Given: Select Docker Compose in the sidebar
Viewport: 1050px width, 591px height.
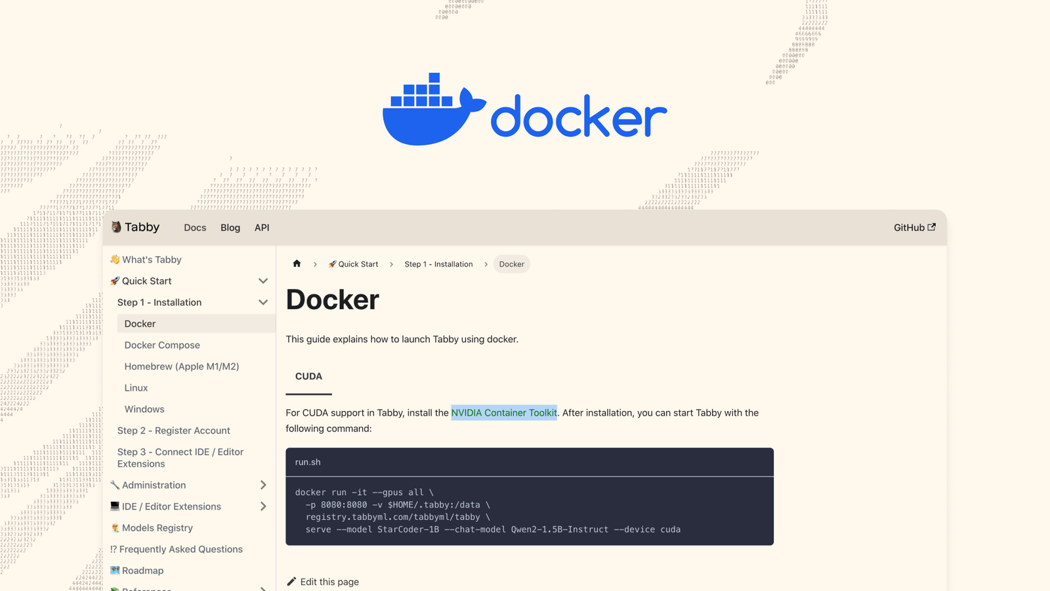Looking at the screenshot, I should (x=162, y=345).
